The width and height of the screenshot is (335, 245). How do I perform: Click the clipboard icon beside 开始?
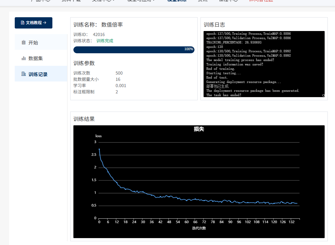(x=24, y=43)
